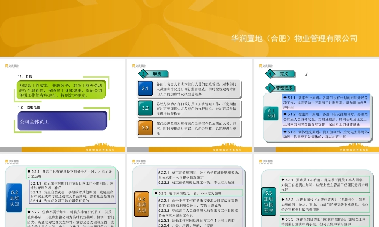This screenshot has width=379, height=227.
Task: Click the 5.2.2.1 员工在值班期间 text box
Action: coord(200,177)
